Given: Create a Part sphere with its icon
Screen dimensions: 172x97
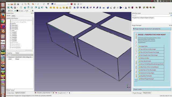Looking at the screenshot, I should (57, 8).
